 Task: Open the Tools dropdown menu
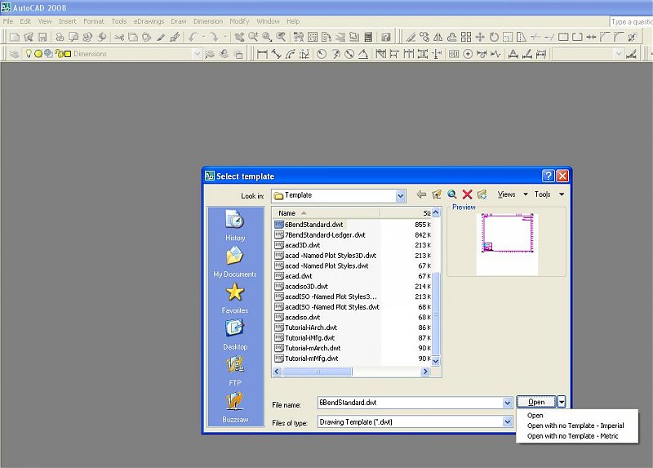click(x=549, y=194)
